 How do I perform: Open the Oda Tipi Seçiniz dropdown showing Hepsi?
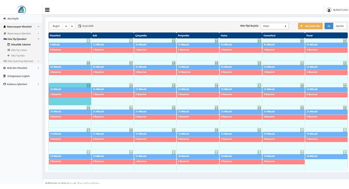coord(275,26)
